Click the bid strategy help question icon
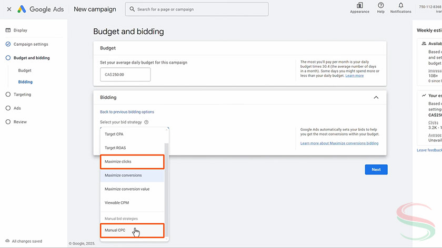Viewport: 442px width, 248px height. [146, 122]
